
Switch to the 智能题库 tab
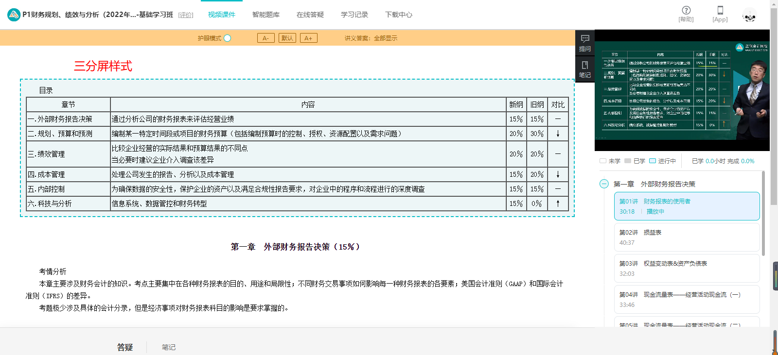(266, 15)
